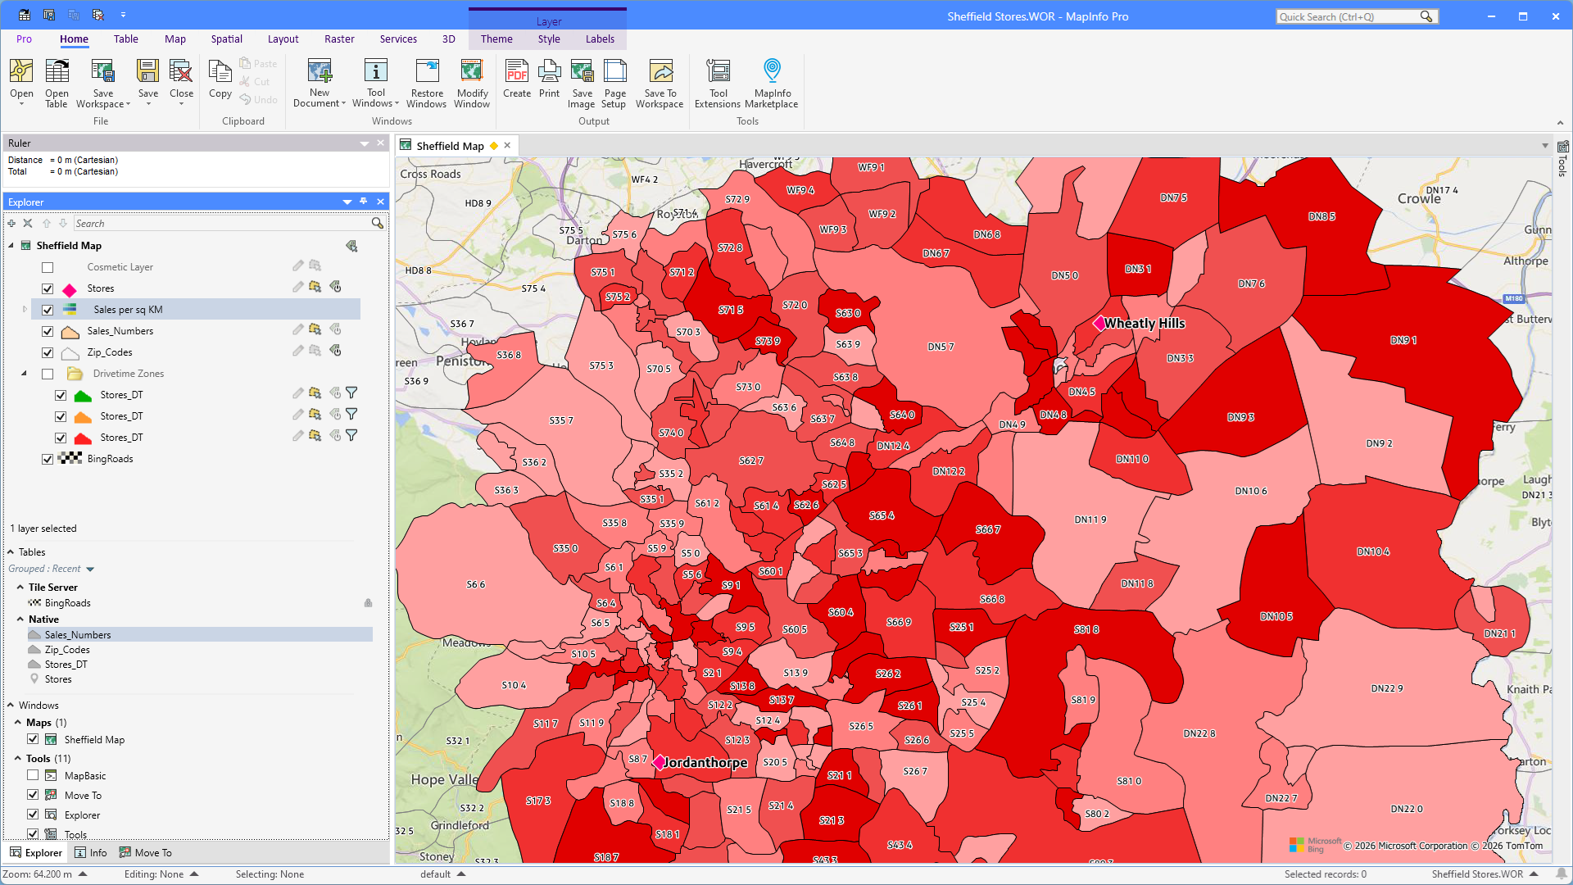Click edit pencil on Stores layer row
Image resolution: width=1573 pixels, height=885 pixels.
click(x=298, y=287)
